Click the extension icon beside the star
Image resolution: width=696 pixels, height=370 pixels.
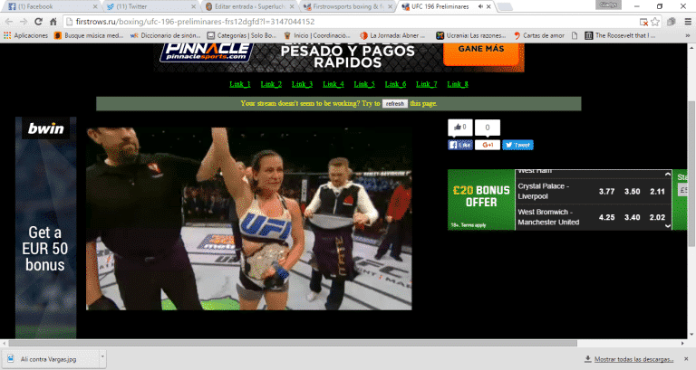[x=672, y=22]
